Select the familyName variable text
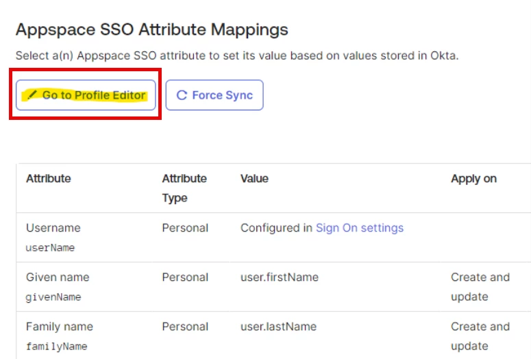531x359 pixels. (x=57, y=347)
